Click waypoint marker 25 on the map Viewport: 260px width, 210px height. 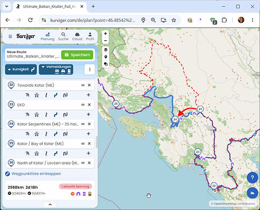[x=116, y=104]
